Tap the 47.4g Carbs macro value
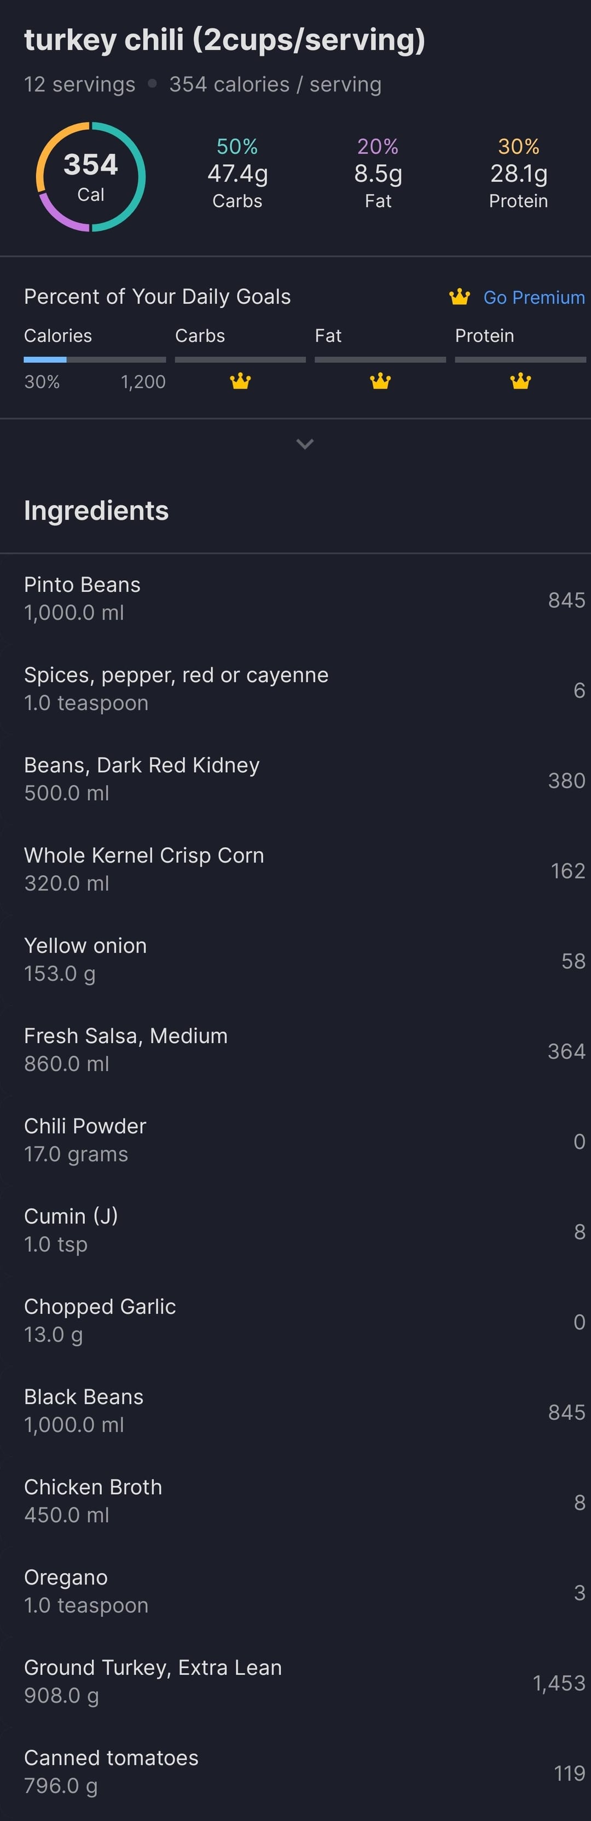The image size is (591, 1821). [x=237, y=174]
